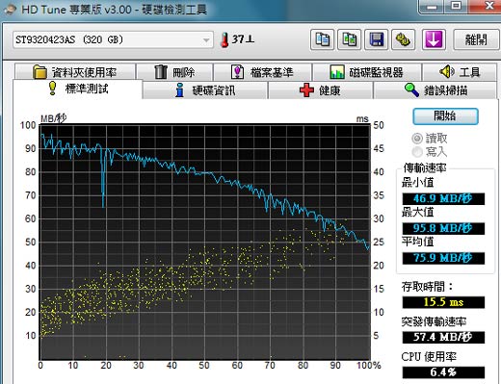
Task: Open the options gear icon
Action: point(403,39)
